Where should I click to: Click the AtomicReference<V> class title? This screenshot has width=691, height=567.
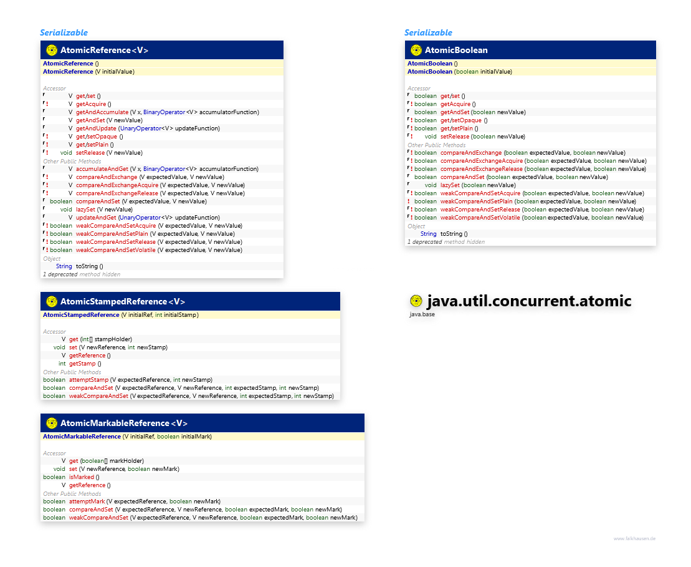(x=105, y=51)
